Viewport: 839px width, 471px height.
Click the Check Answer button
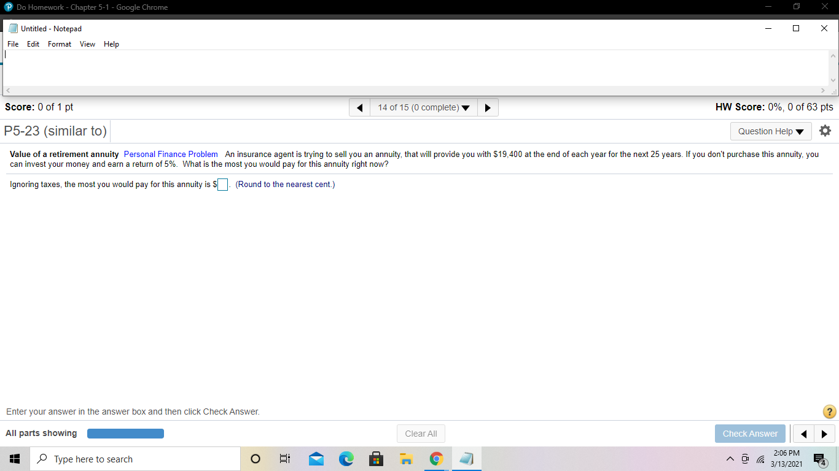[750, 434]
